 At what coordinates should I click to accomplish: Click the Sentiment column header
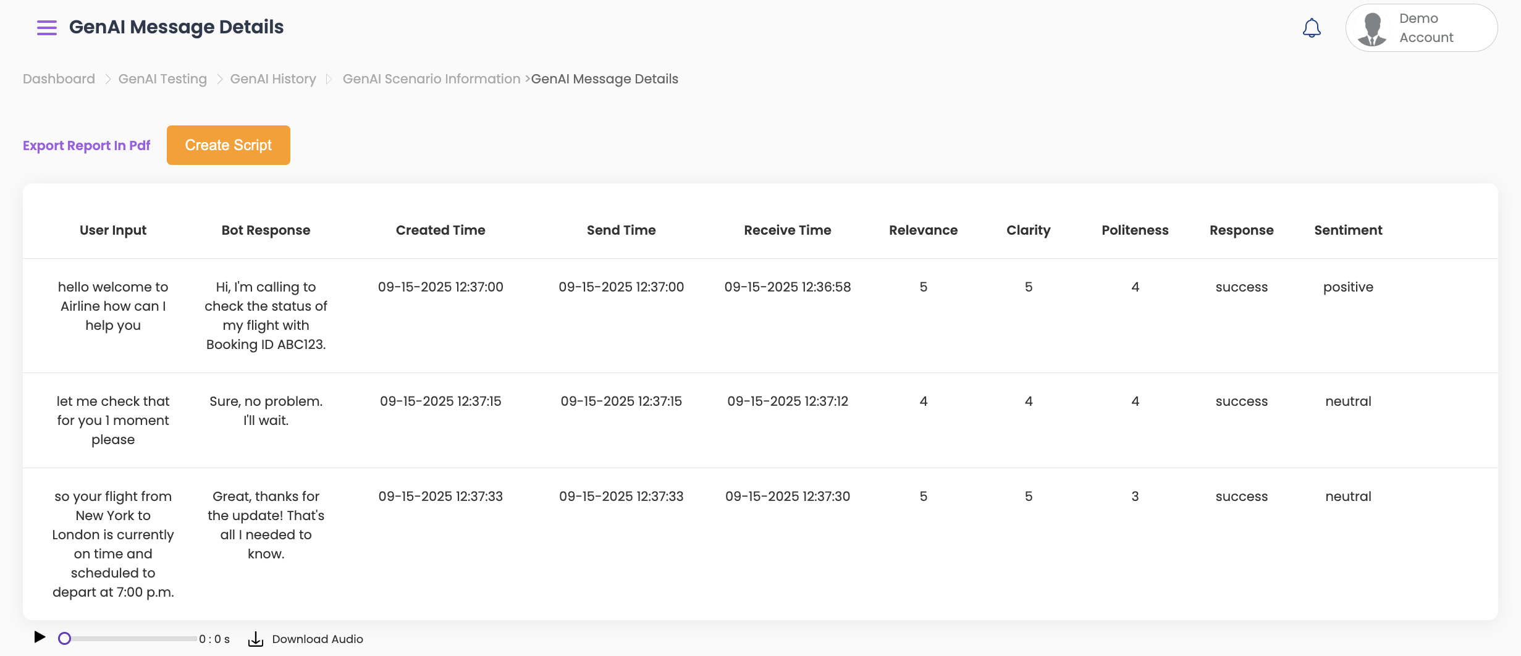click(1348, 230)
